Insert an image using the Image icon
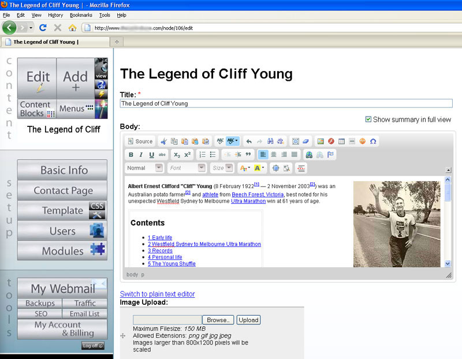The image size is (462, 359). pyautogui.click(x=321, y=141)
